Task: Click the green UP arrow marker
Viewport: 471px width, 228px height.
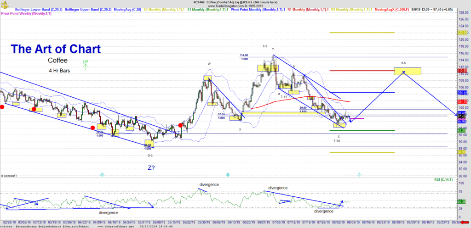Action: click(x=85, y=64)
